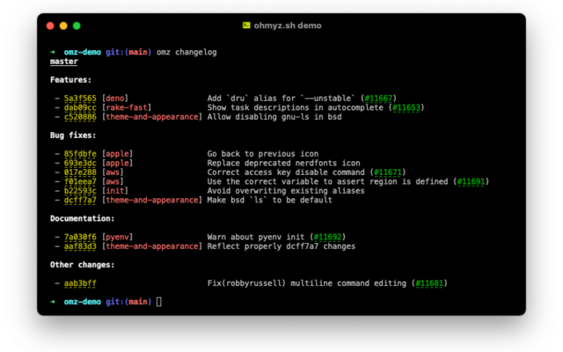Click [apple] tag on the 85fdbfe row
The image size is (563, 352).
[x=117, y=154]
